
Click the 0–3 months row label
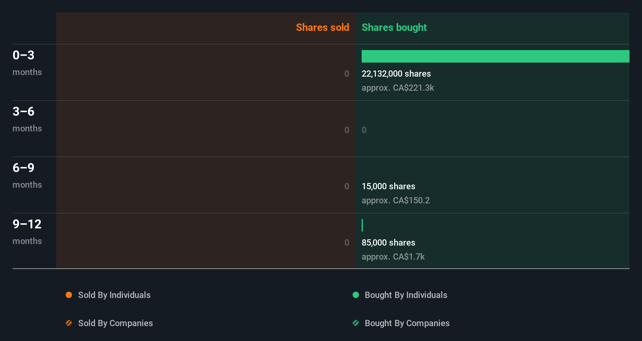point(27,63)
